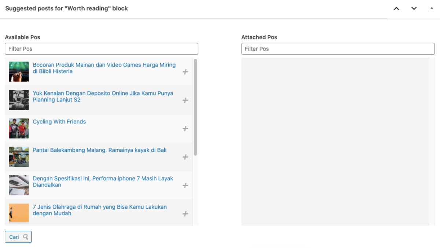The width and height of the screenshot is (440, 248).
Task: Open the Cycling With Friends post link
Action: point(59,122)
